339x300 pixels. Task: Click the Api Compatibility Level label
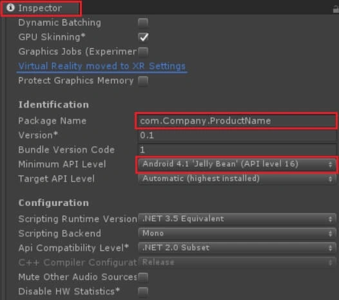[73, 248]
